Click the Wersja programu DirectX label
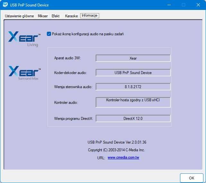 point(73,119)
